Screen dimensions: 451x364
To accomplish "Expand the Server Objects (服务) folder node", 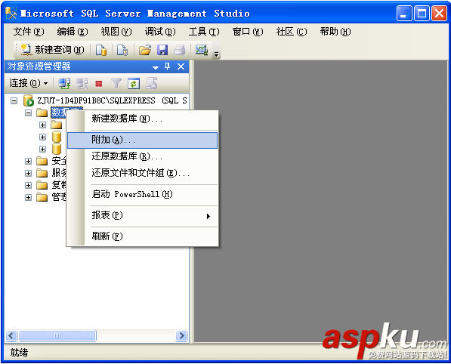I will click(x=28, y=173).
